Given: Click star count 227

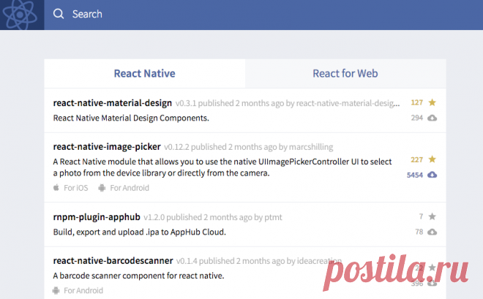Looking at the screenshot, I should click(417, 159).
